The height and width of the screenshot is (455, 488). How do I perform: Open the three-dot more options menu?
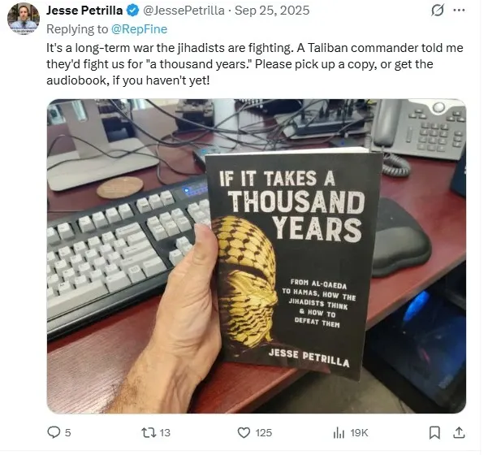coord(459,11)
